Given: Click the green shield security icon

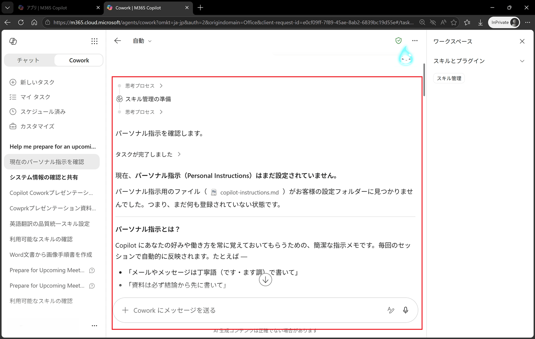Looking at the screenshot, I should pos(398,41).
